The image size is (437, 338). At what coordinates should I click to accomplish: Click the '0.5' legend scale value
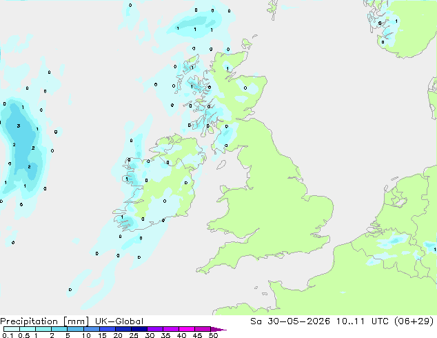point(23,335)
